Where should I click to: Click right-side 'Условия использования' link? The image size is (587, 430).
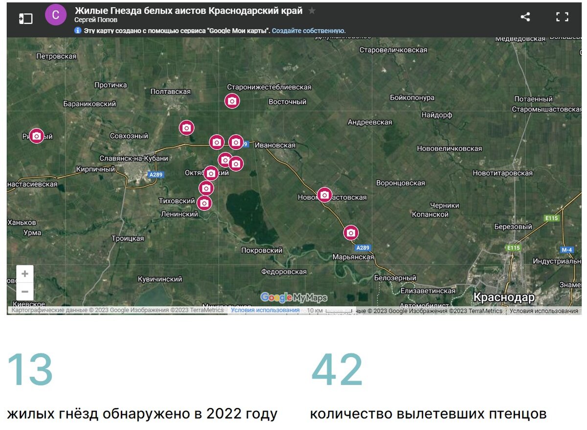pos(544,311)
